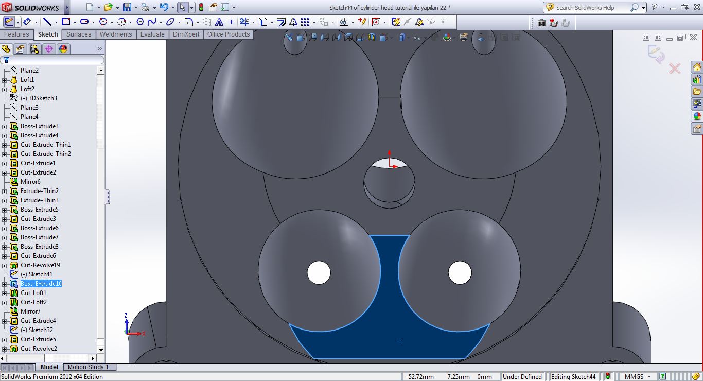Image resolution: width=703 pixels, height=381 pixels.
Task: Switch to the Evaluate tab
Action: tap(152, 34)
